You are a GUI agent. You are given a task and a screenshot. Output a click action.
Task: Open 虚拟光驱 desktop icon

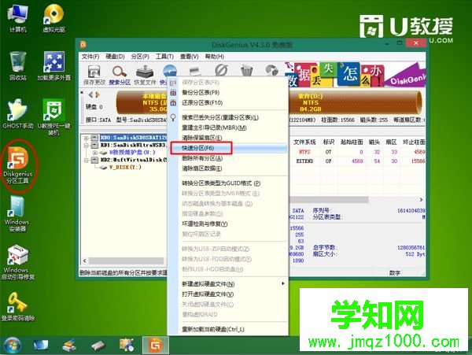[53, 19]
